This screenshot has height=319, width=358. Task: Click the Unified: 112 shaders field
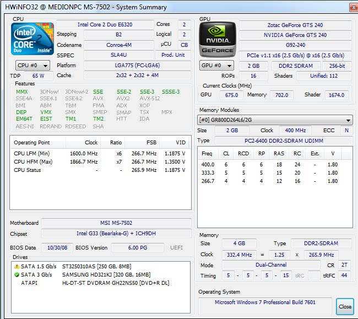pos(324,76)
